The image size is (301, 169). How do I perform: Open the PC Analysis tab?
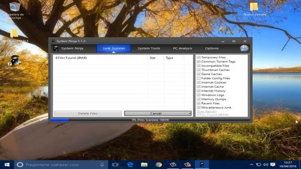pos(182,48)
